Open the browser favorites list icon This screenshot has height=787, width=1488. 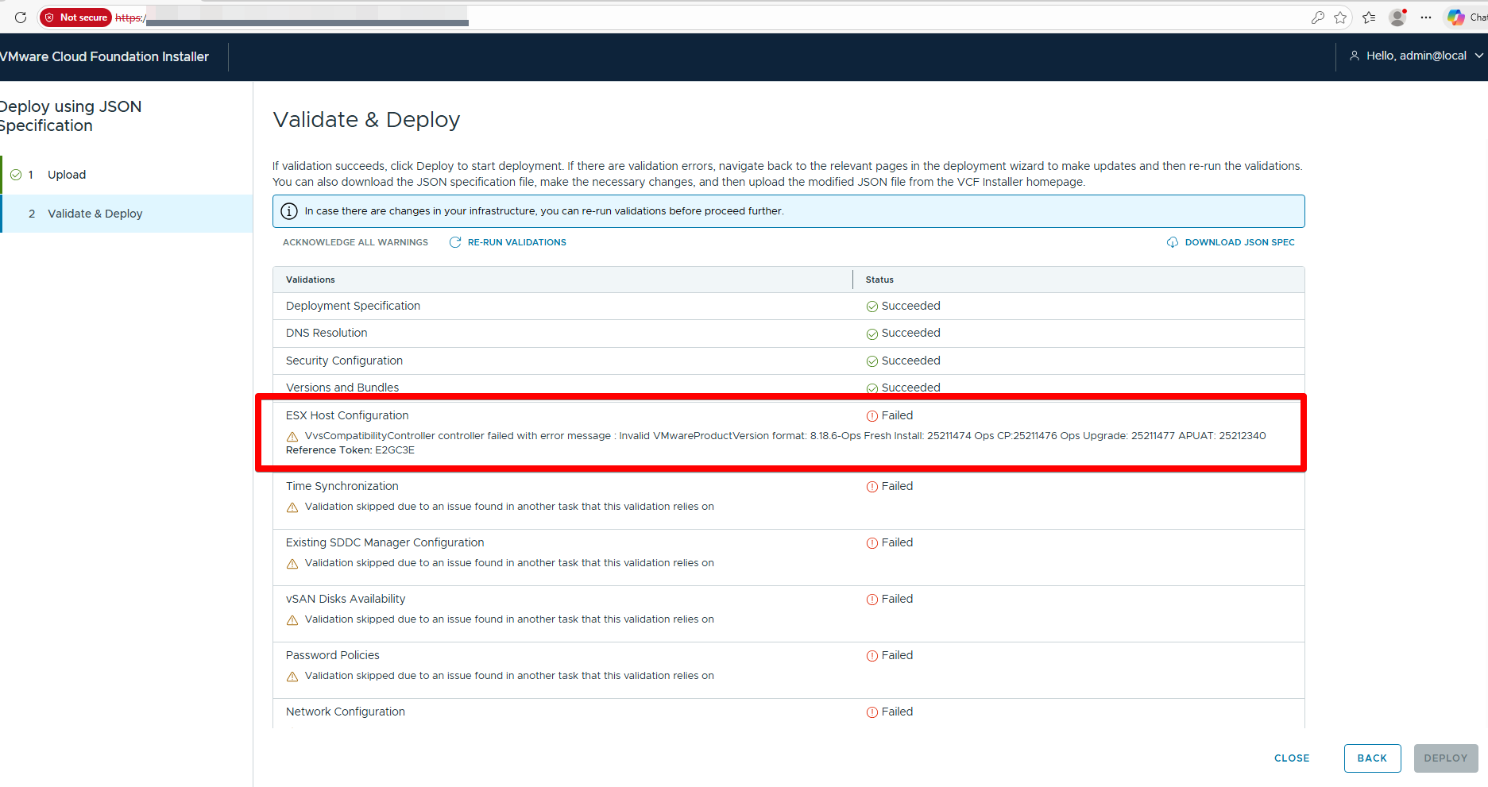[x=1368, y=17]
